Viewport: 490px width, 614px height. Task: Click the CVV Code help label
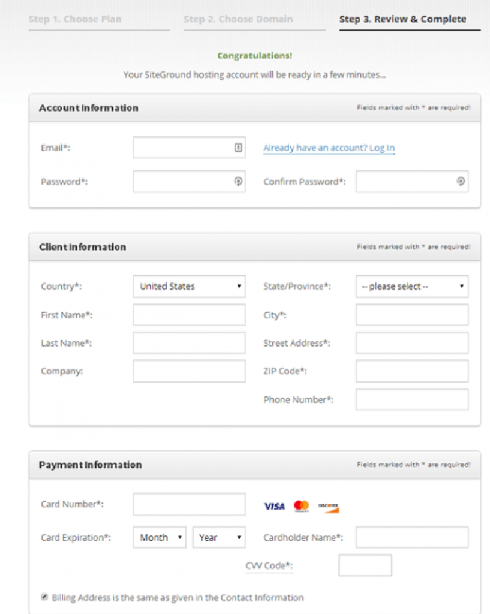(269, 565)
